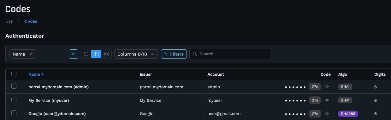391x120 pixels.
Task: Toggle the sort direction icon button
Action: 74,54
